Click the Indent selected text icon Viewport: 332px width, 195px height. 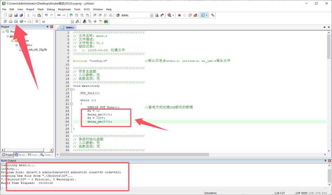94,15
